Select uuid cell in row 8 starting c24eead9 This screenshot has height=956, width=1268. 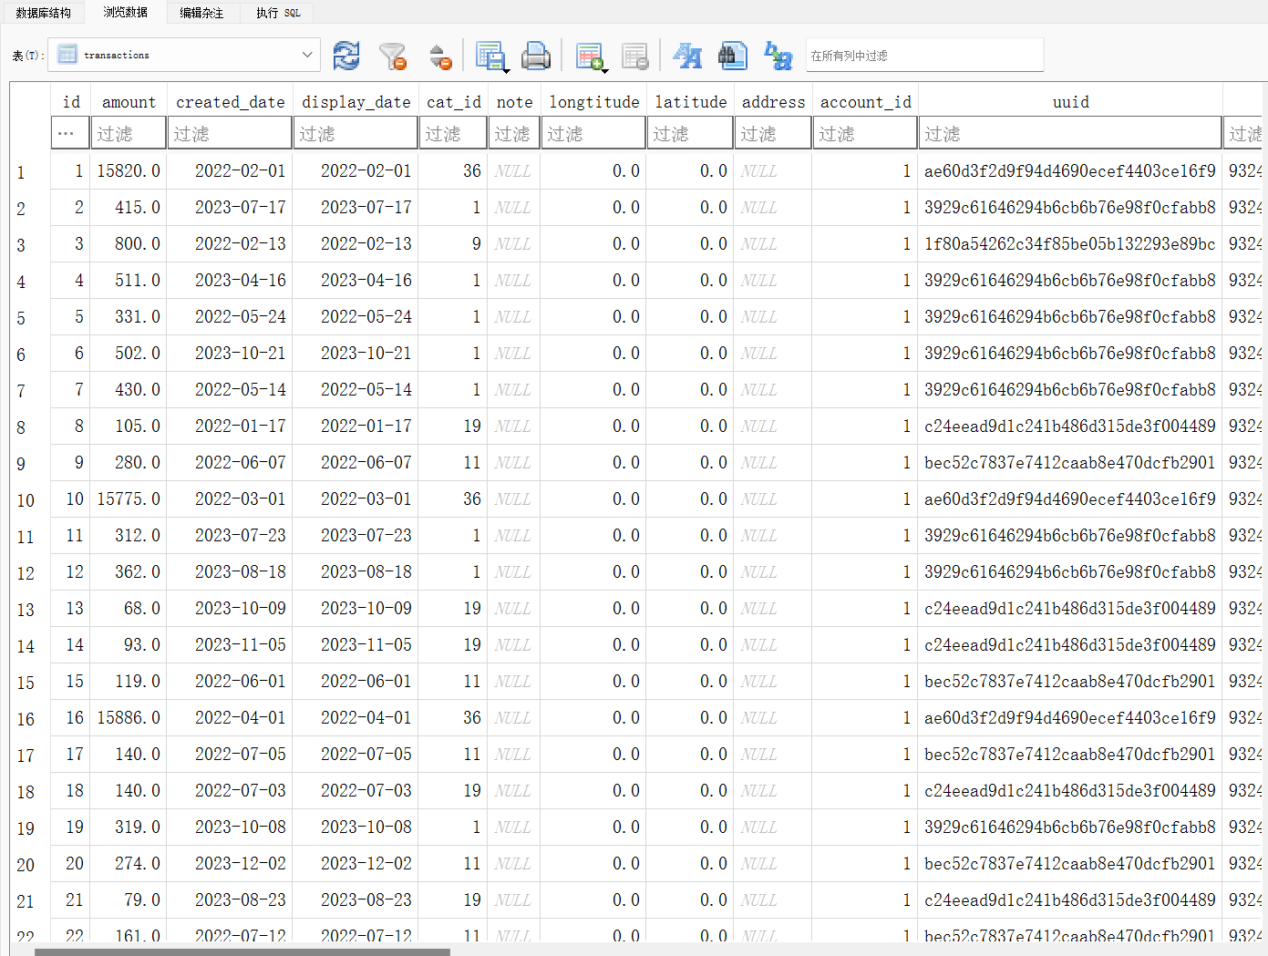(x=1070, y=426)
